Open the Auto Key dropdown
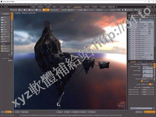The width and height of the screenshot is (156, 117). coord(147,79)
